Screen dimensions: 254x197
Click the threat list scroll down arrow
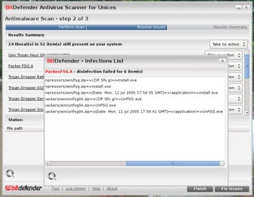[247, 112]
